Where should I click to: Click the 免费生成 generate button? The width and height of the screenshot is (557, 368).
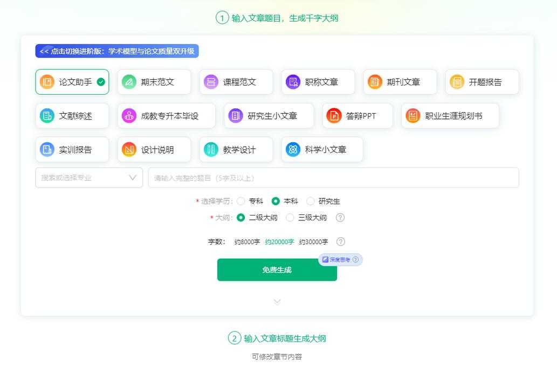pyautogui.click(x=277, y=269)
